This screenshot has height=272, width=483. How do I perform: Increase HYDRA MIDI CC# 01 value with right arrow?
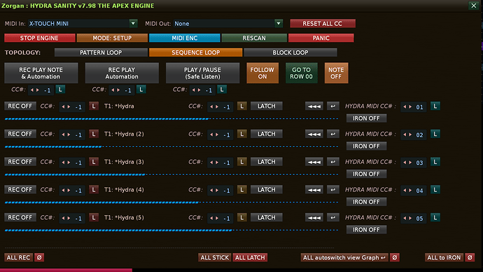410,107
